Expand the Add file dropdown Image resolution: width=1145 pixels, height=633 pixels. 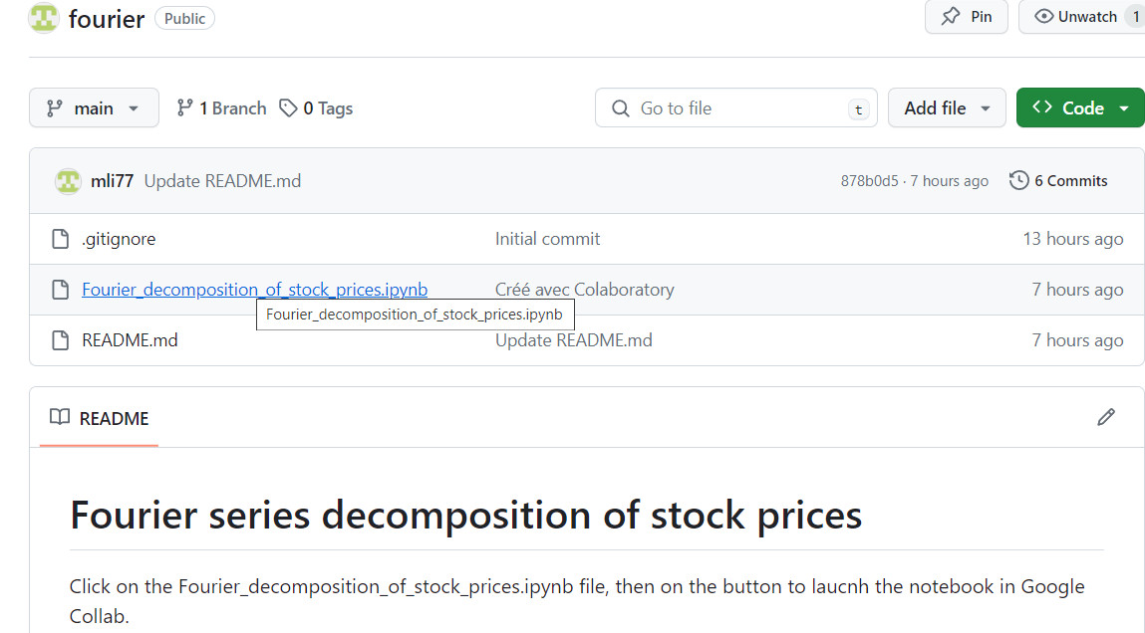pyautogui.click(x=947, y=107)
